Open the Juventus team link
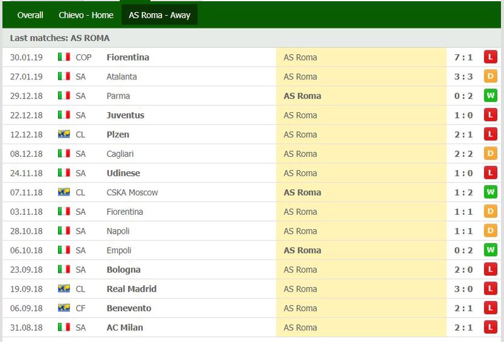 (x=125, y=115)
